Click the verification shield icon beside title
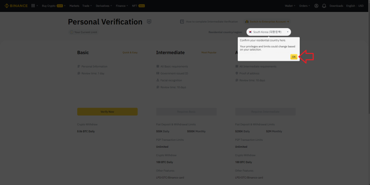 [x=149, y=22]
